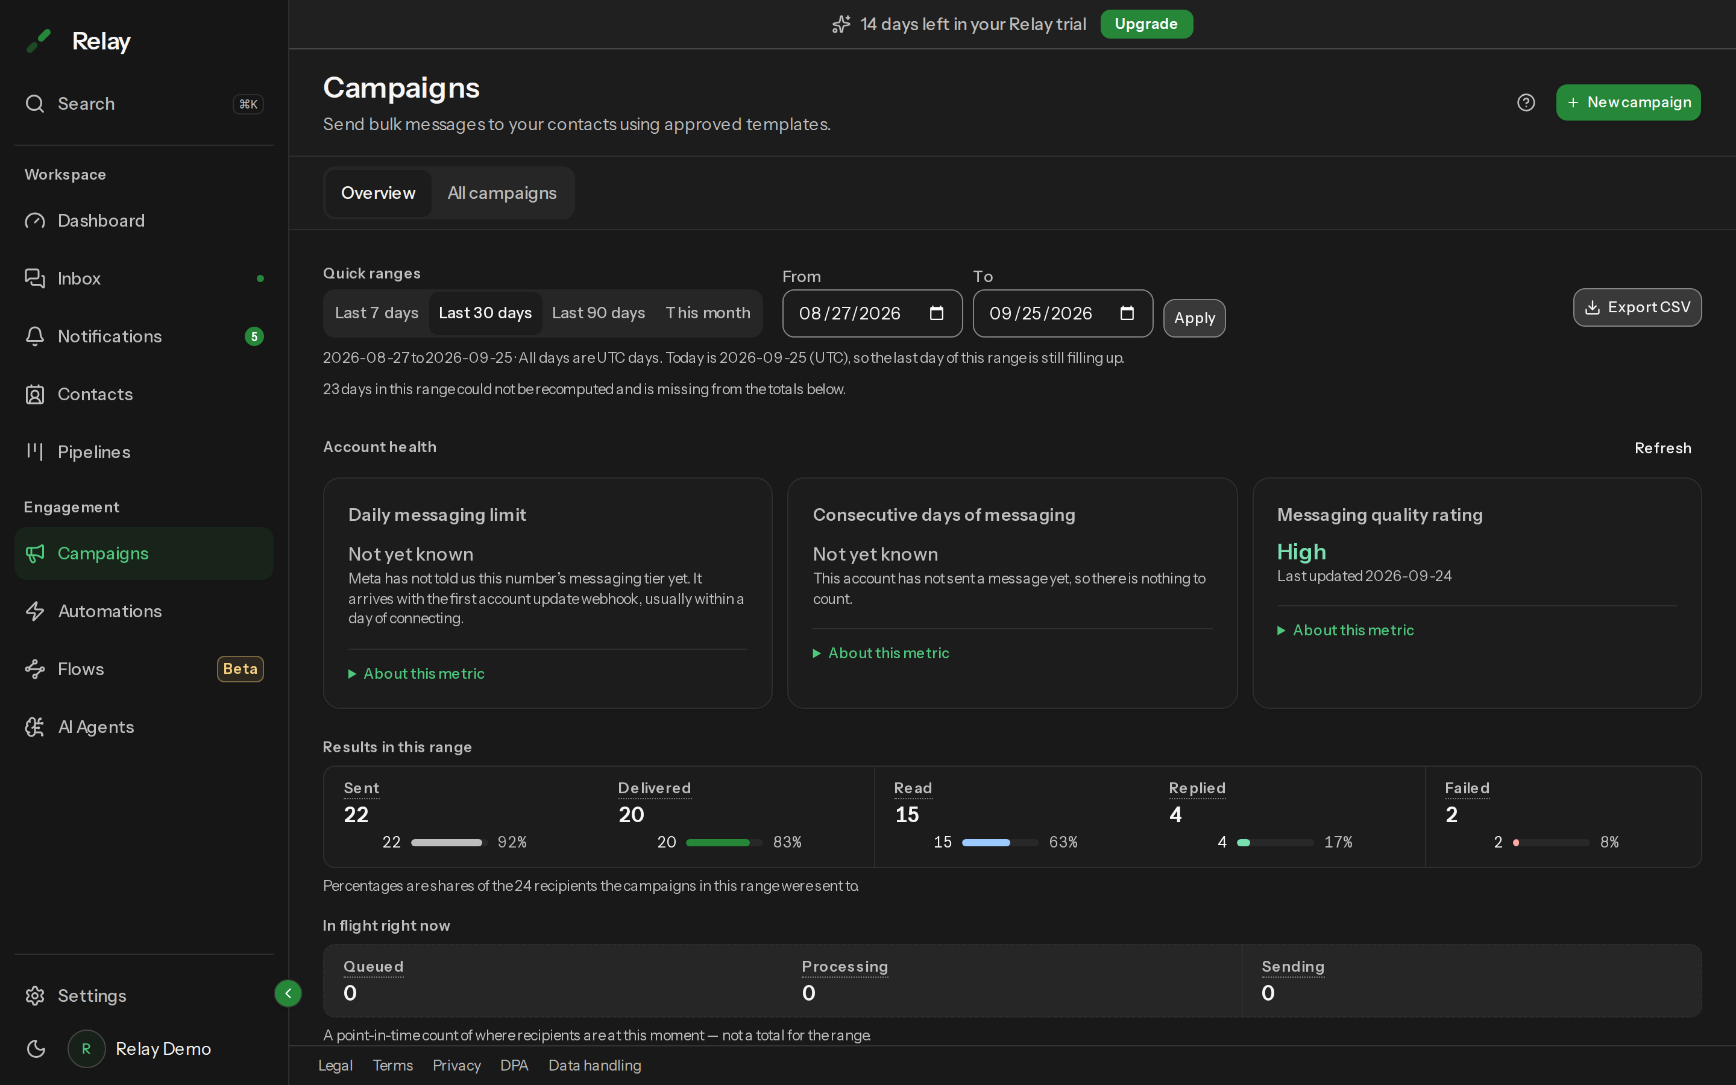
Task: Click the AI Agents brain icon
Action: pos(34,727)
